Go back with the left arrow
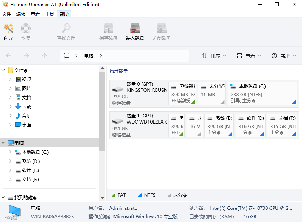 point(8,56)
